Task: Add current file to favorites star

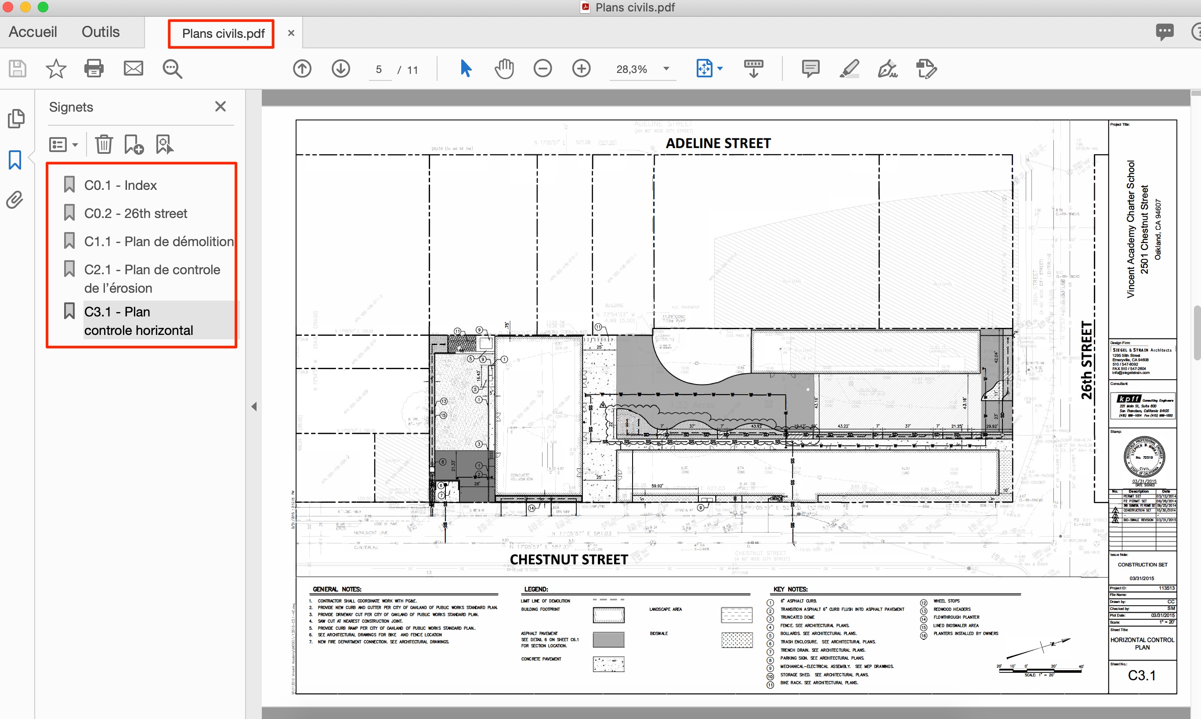Action: tap(56, 69)
